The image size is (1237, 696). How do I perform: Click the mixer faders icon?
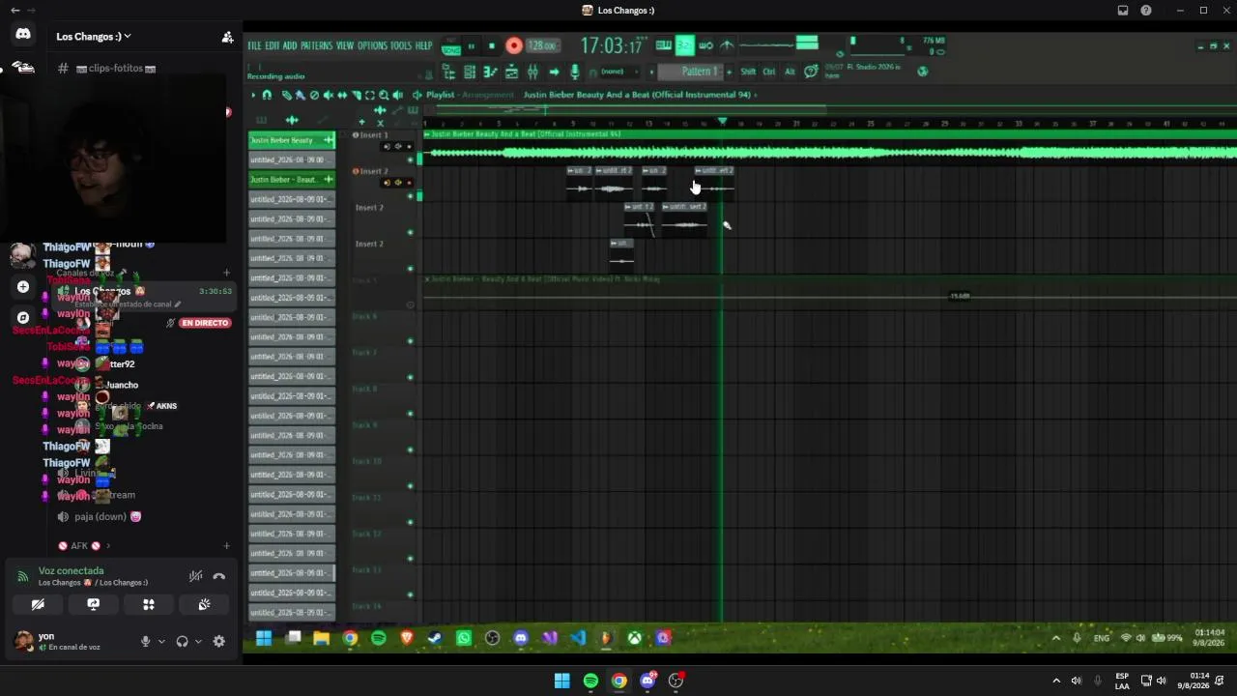532,72
